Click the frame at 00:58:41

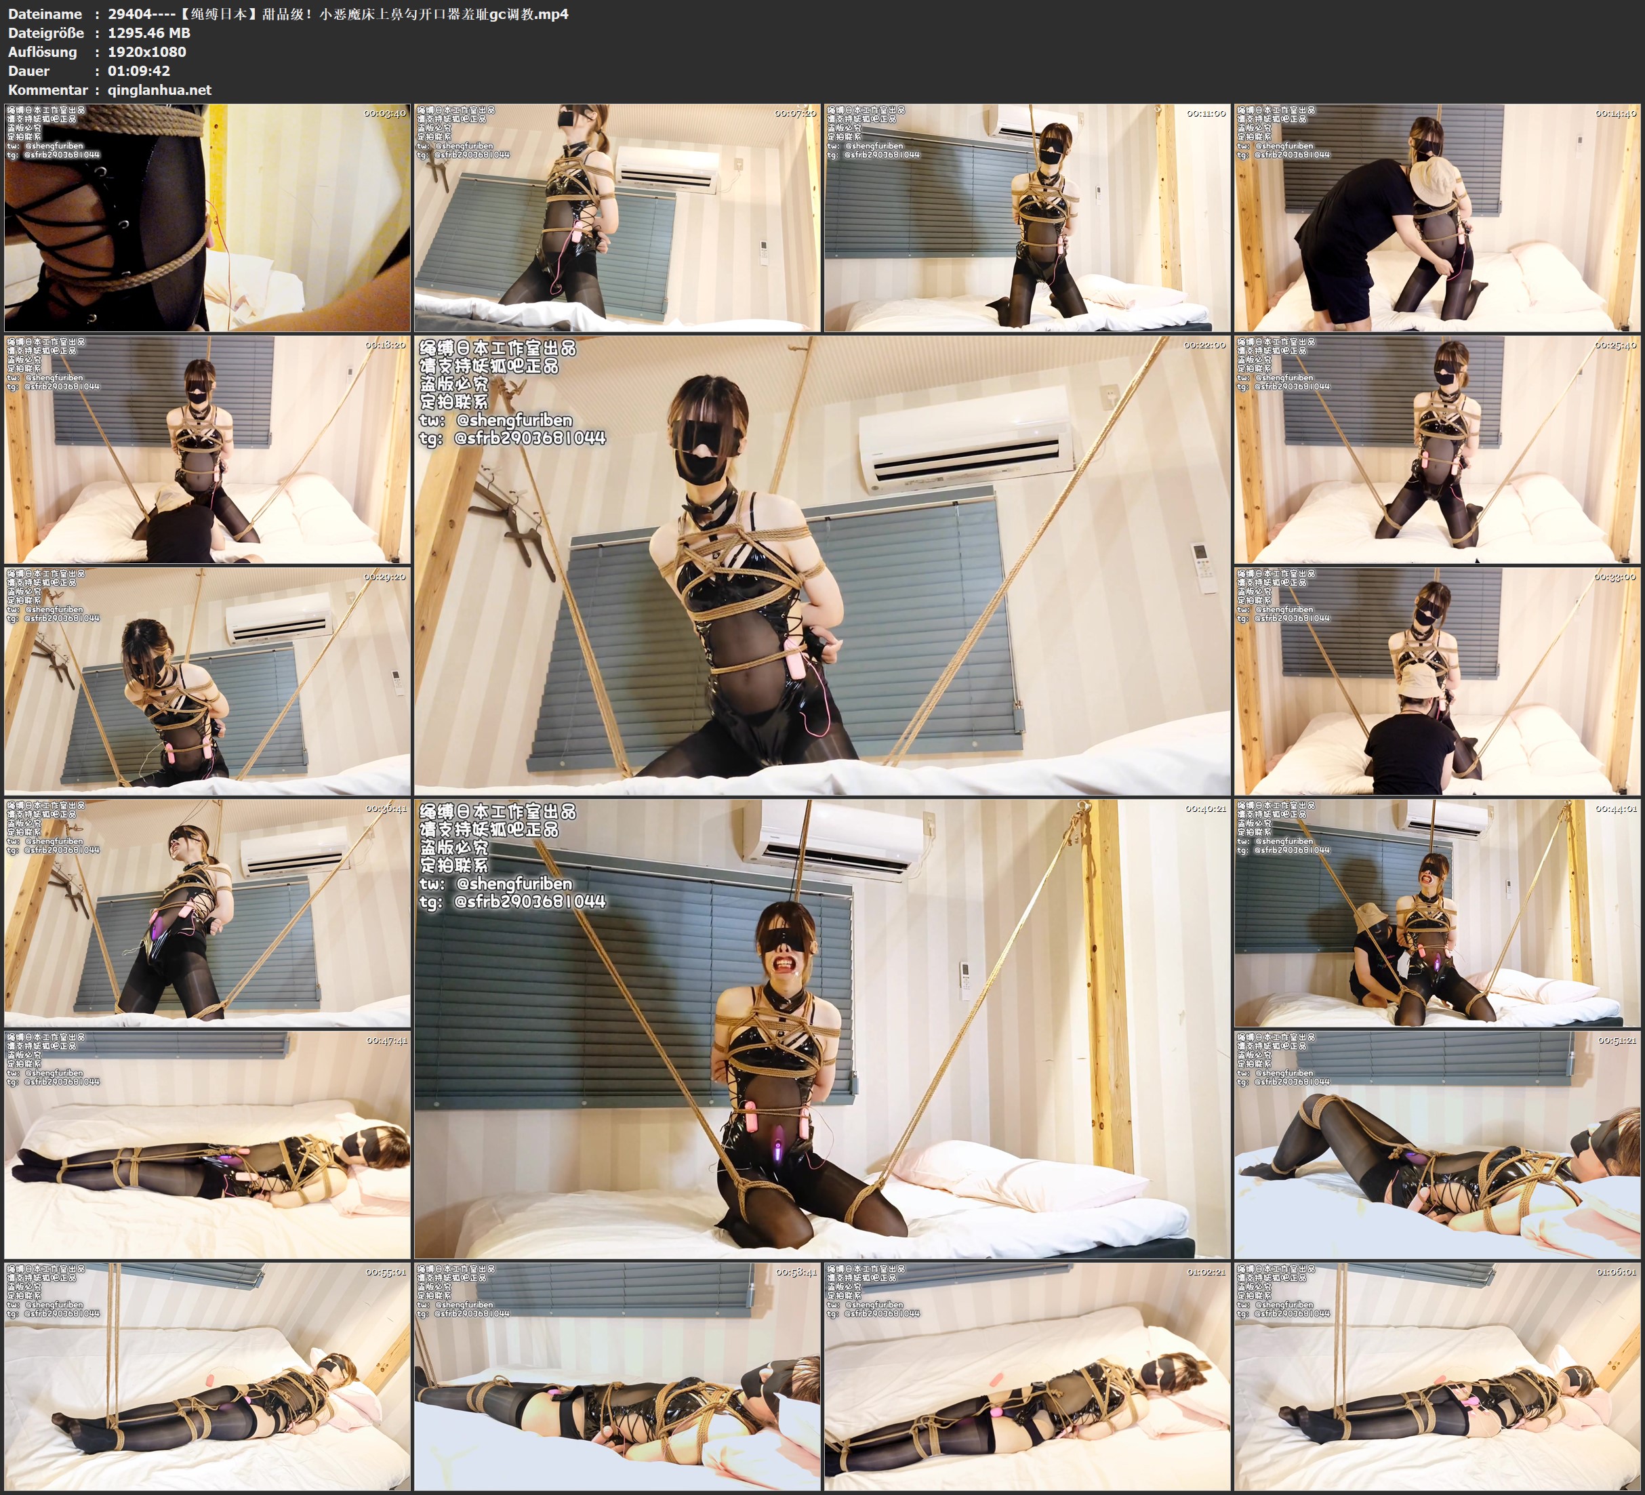(x=617, y=1376)
